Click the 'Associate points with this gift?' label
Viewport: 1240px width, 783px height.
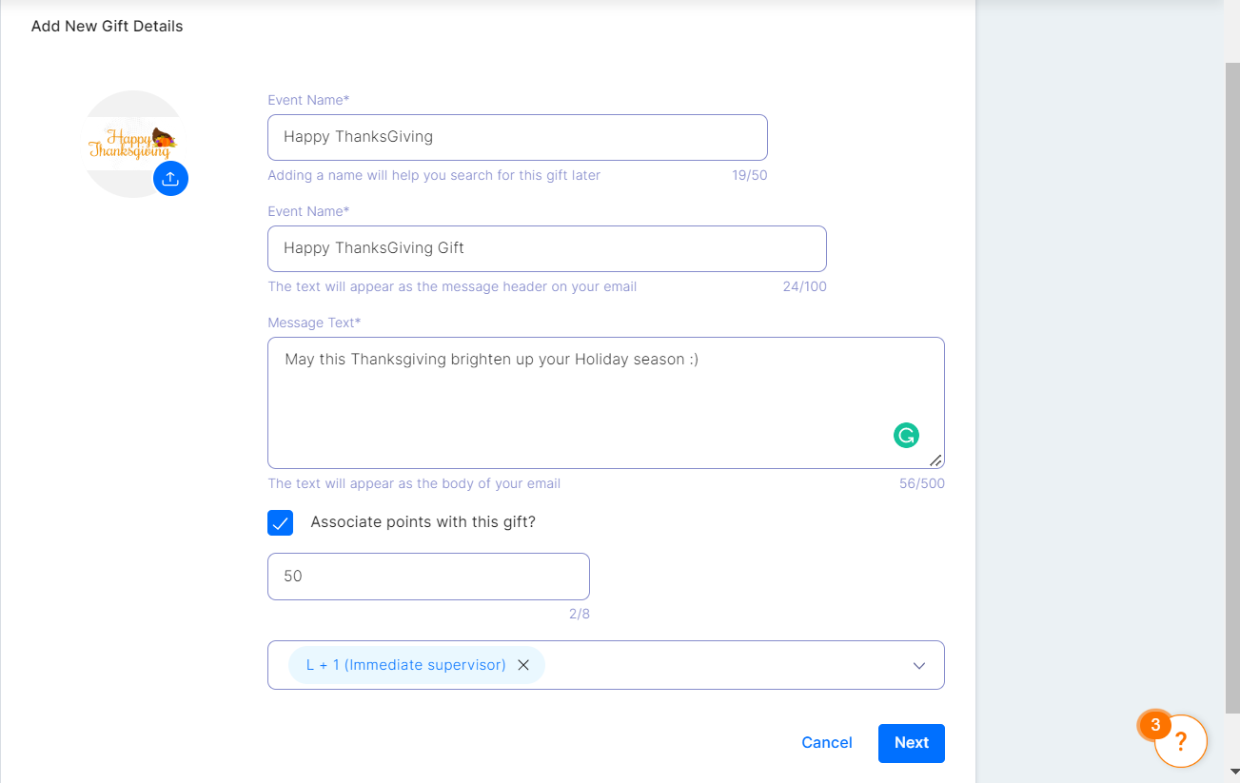[423, 522]
